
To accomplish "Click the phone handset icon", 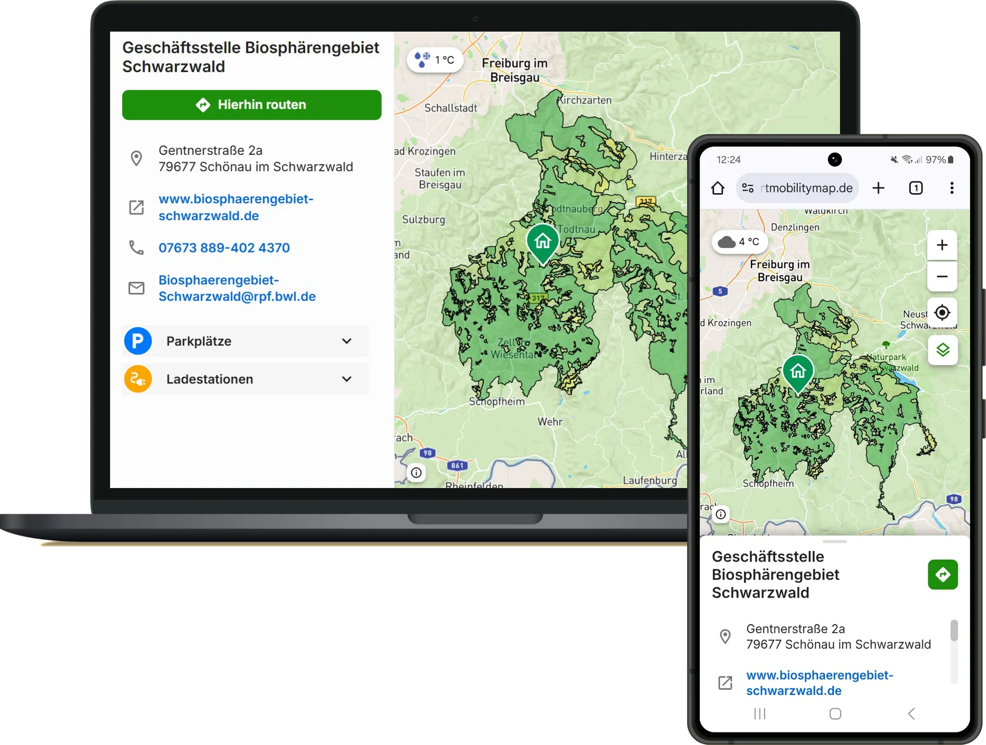I will (x=136, y=248).
